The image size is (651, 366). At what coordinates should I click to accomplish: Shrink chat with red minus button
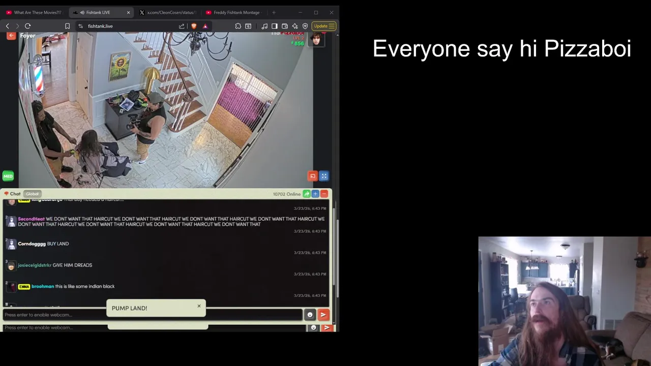coord(324,194)
